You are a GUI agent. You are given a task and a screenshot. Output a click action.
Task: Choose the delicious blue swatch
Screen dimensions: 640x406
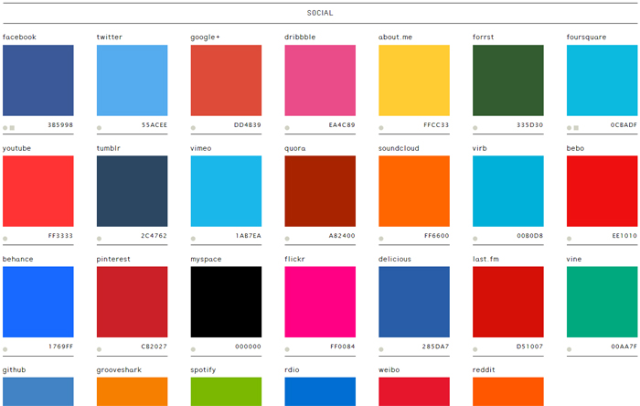414,302
